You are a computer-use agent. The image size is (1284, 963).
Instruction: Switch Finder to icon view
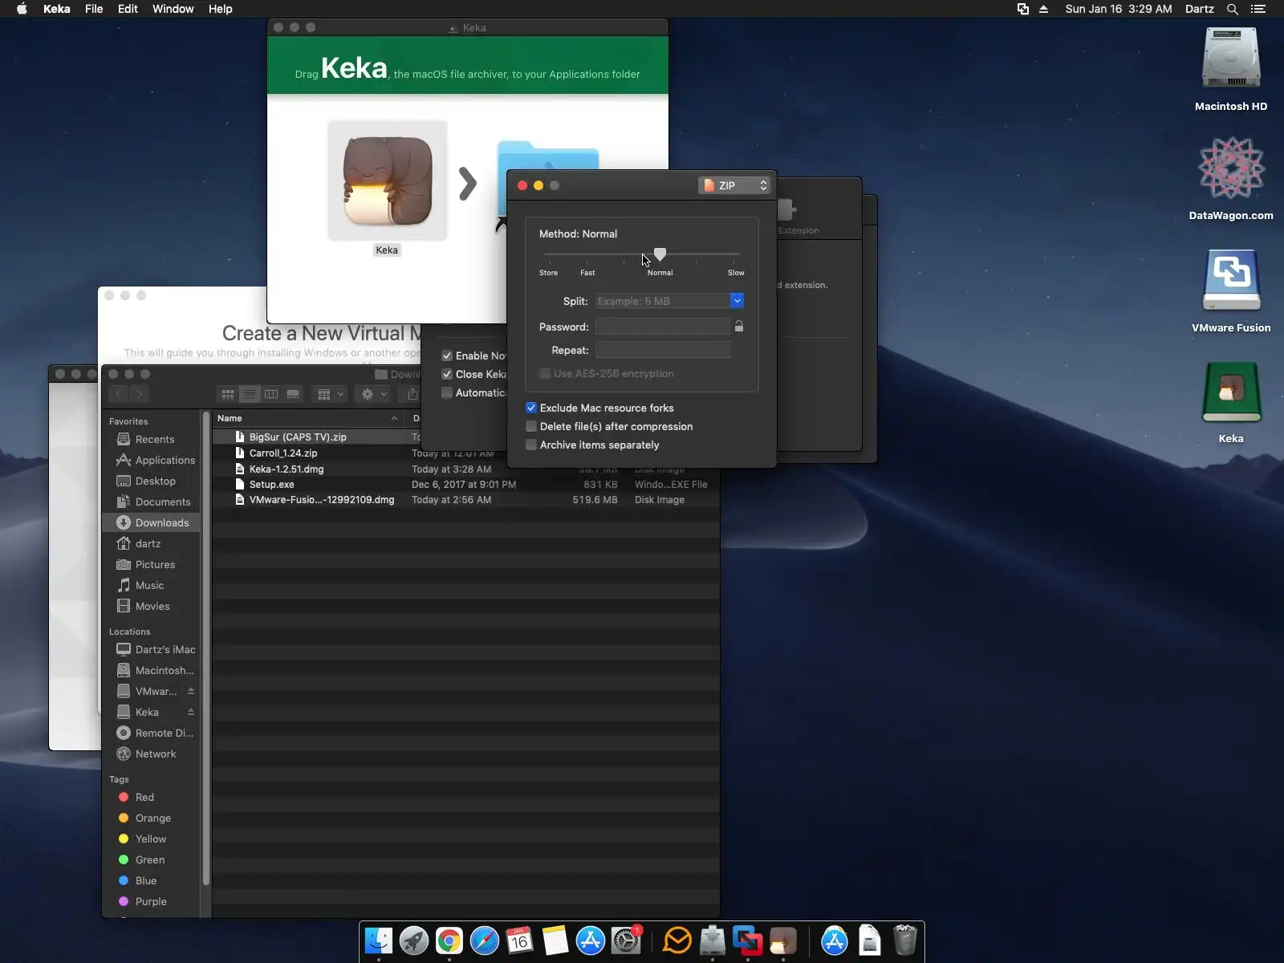(228, 394)
